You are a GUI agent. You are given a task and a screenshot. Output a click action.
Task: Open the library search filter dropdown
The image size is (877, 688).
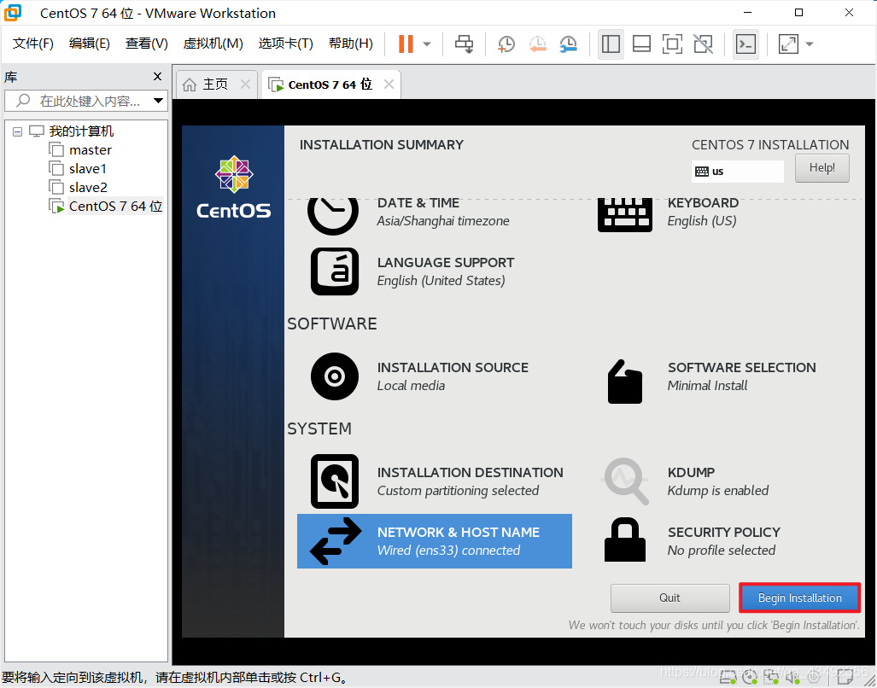pyautogui.click(x=159, y=102)
